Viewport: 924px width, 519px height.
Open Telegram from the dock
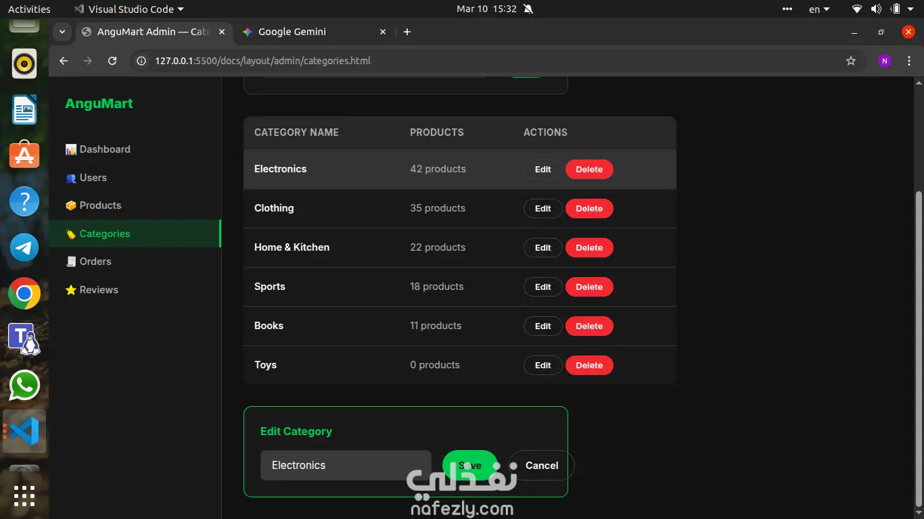click(x=24, y=247)
